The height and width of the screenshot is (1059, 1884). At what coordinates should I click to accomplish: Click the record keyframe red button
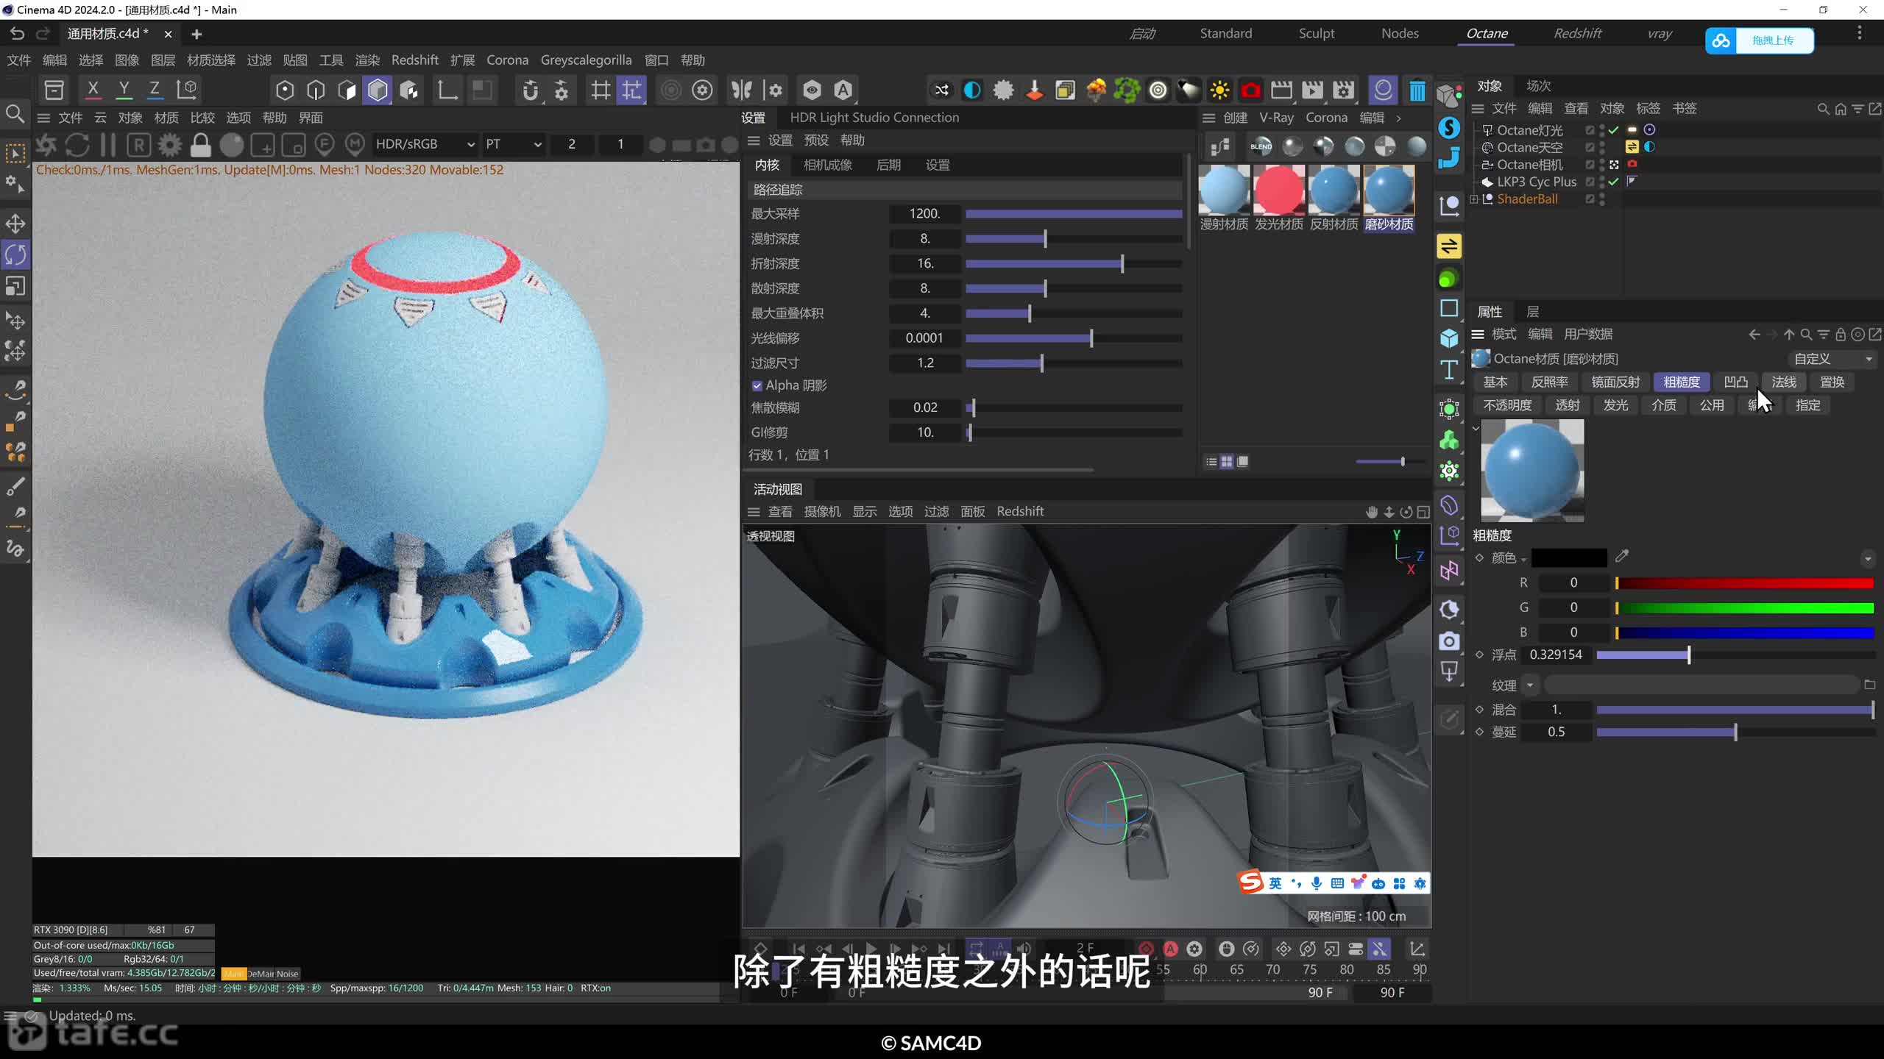click(1146, 949)
